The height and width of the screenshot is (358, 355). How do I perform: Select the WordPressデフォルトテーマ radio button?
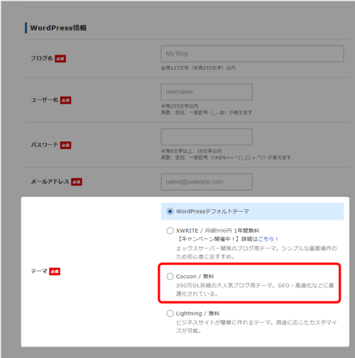click(170, 211)
